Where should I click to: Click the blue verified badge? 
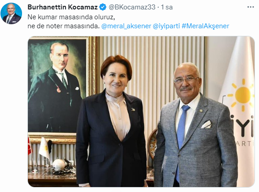[103, 7]
